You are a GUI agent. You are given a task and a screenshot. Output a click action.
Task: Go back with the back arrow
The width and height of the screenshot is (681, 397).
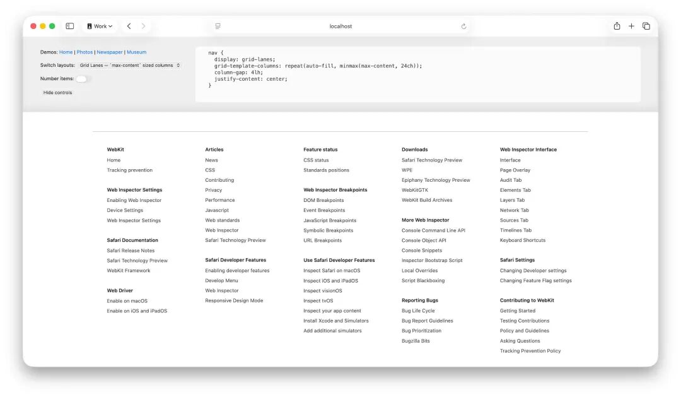pos(129,26)
